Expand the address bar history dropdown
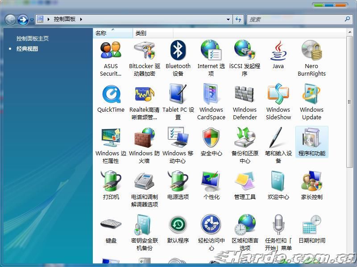 (228, 20)
